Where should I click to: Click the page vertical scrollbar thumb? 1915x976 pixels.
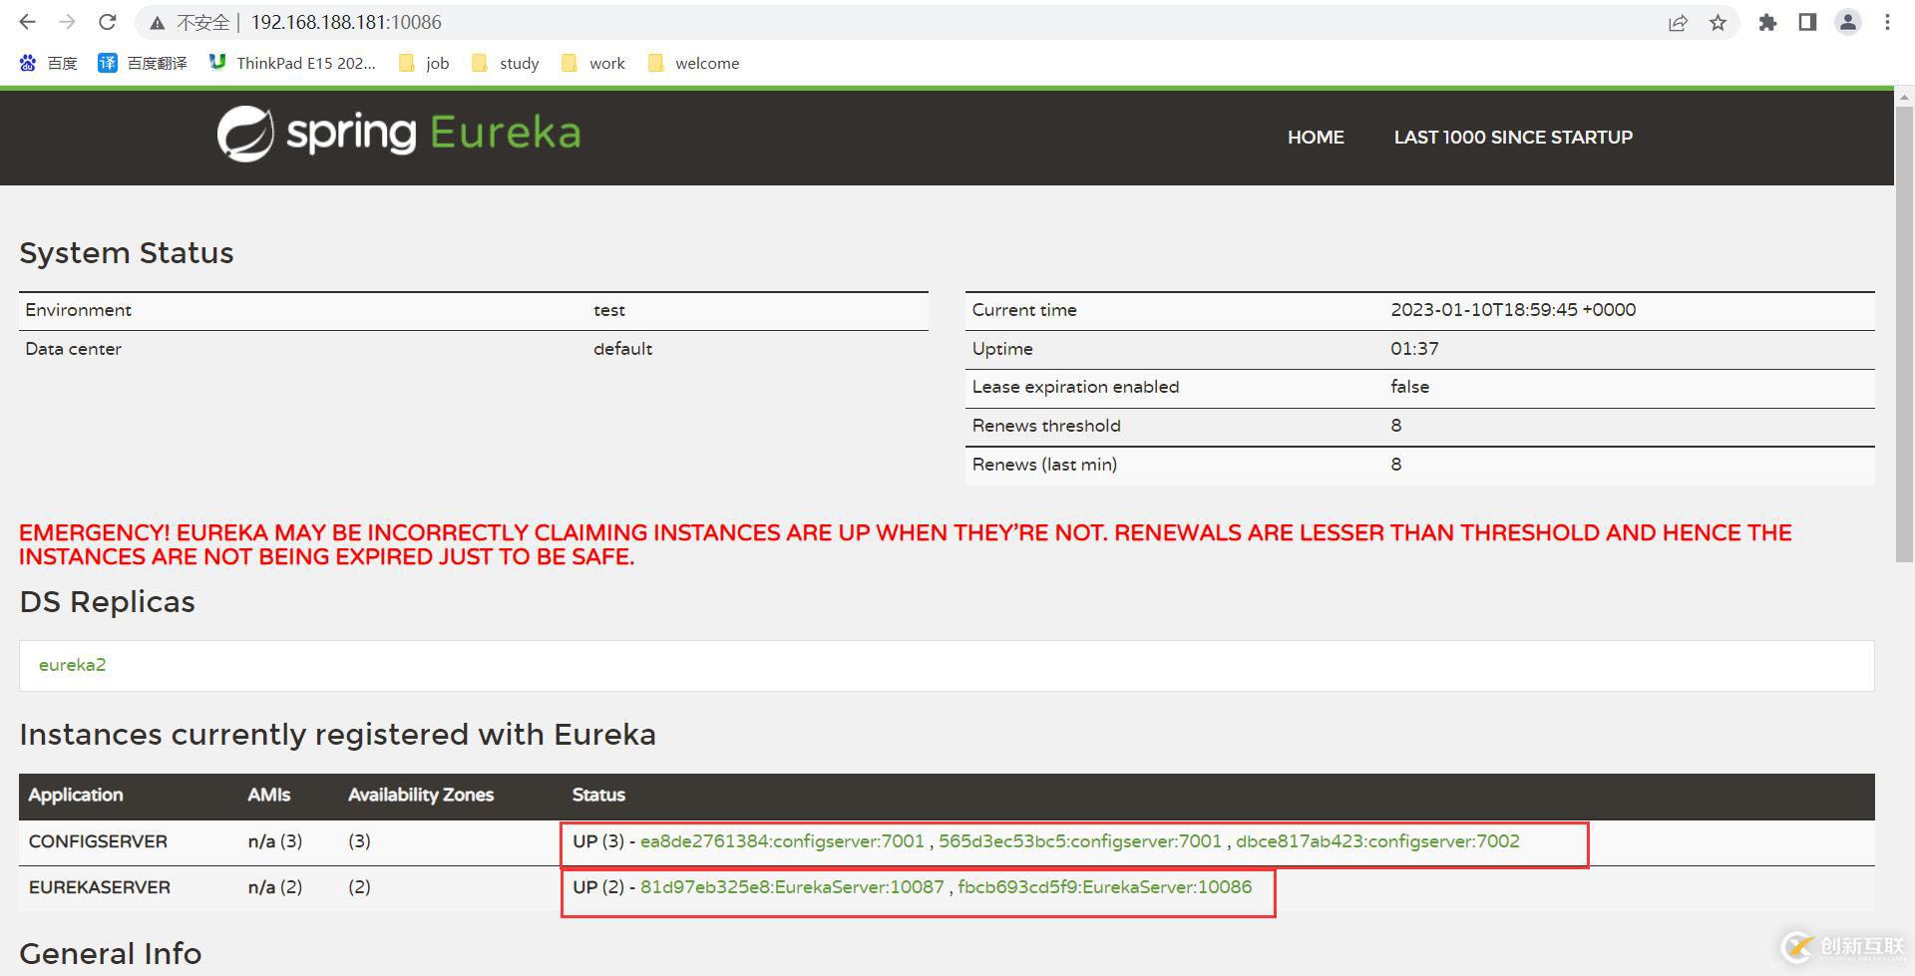click(x=1904, y=334)
